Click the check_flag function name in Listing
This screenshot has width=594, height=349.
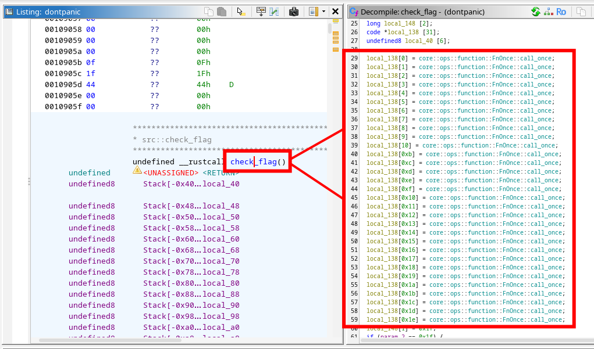253,161
